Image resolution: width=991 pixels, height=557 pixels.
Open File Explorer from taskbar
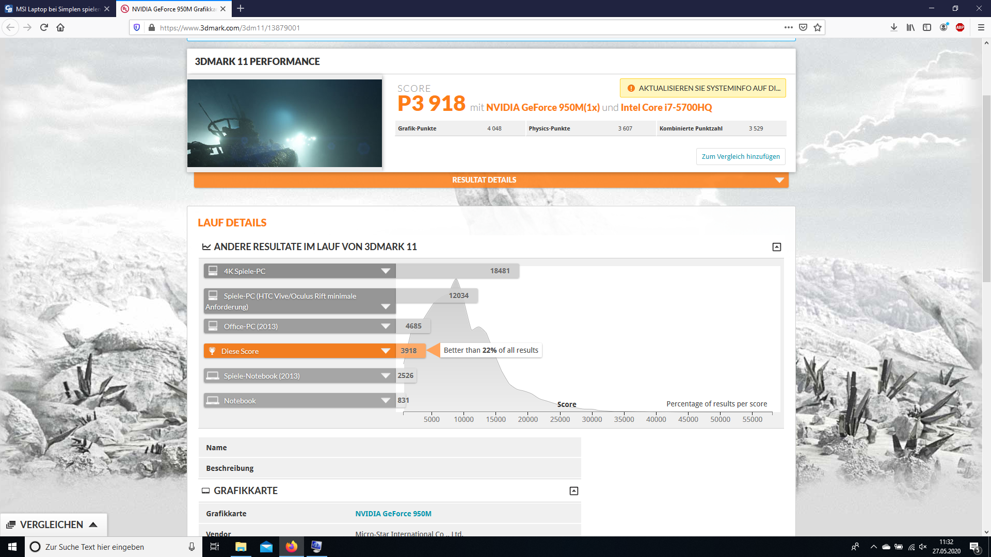(x=241, y=547)
